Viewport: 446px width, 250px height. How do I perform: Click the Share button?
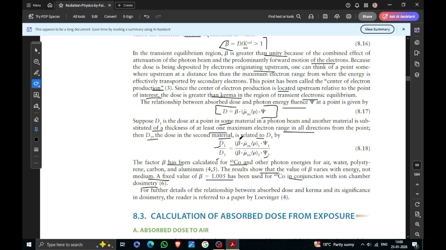[x=367, y=16]
